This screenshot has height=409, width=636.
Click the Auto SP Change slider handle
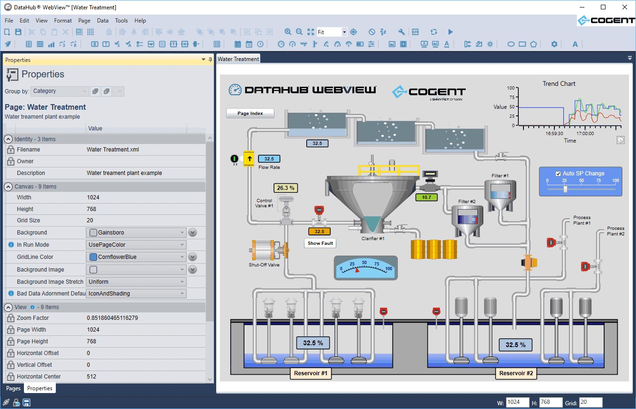(565, 189)
